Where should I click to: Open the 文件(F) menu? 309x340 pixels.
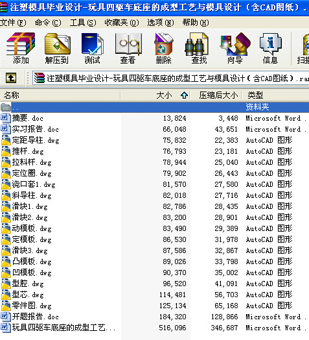[x=13, y=23]
